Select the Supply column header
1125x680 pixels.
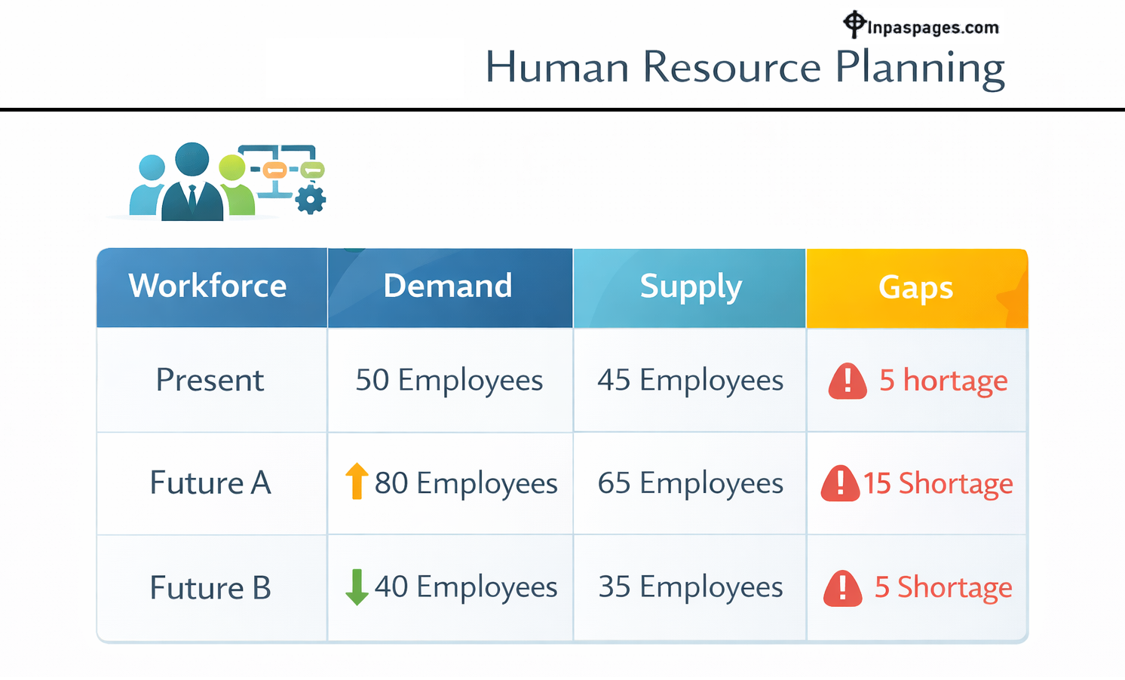click(x=691, y=287)
